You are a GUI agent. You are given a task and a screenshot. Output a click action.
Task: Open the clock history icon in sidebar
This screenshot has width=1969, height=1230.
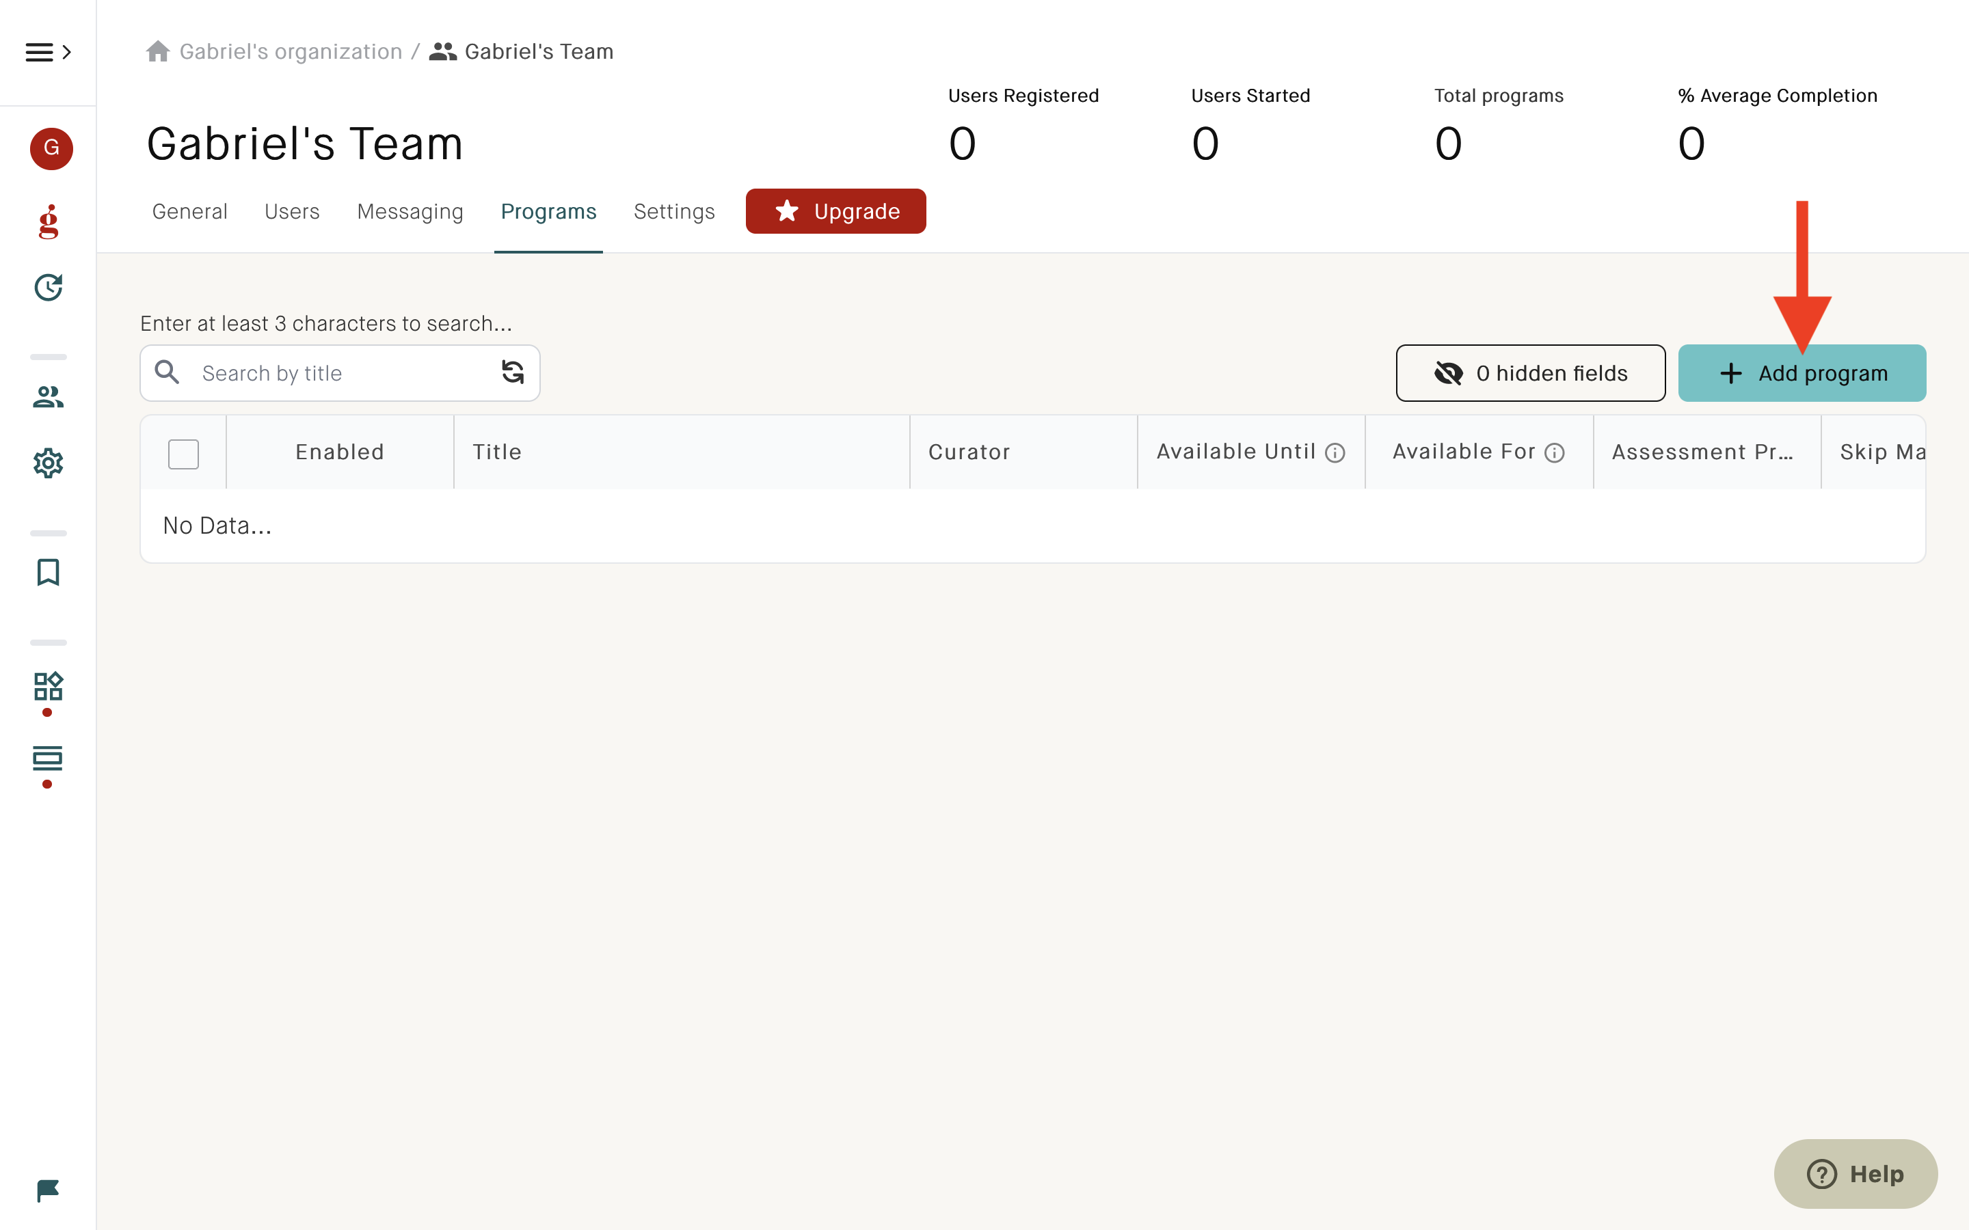click(48, 287)
